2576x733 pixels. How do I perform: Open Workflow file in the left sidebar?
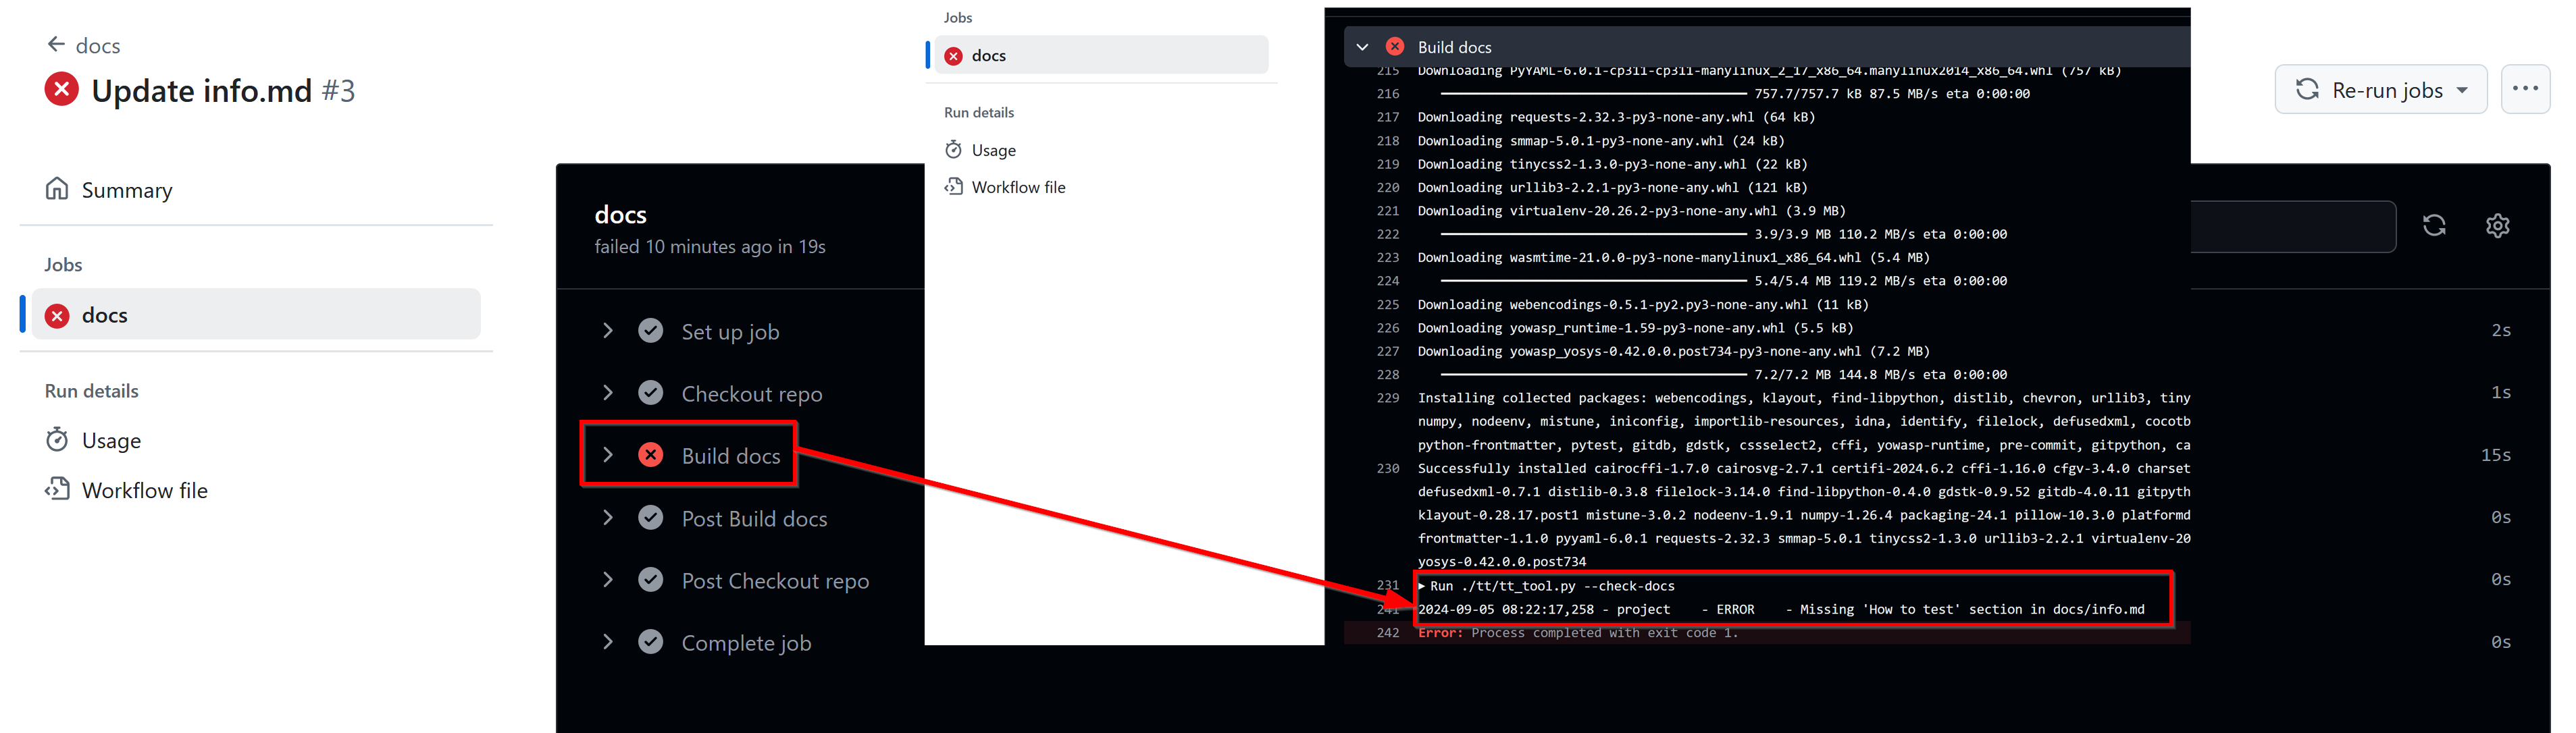click(x=144, y=490)
